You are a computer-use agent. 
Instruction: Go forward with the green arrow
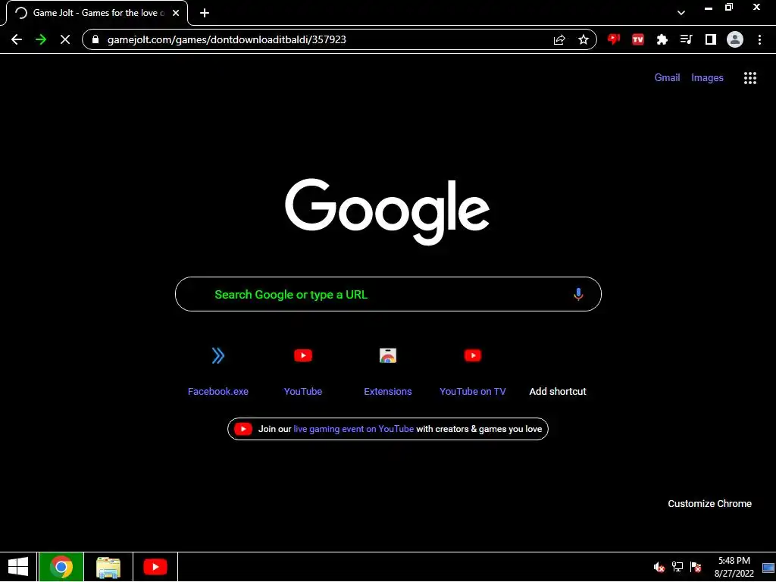point(41,39)
